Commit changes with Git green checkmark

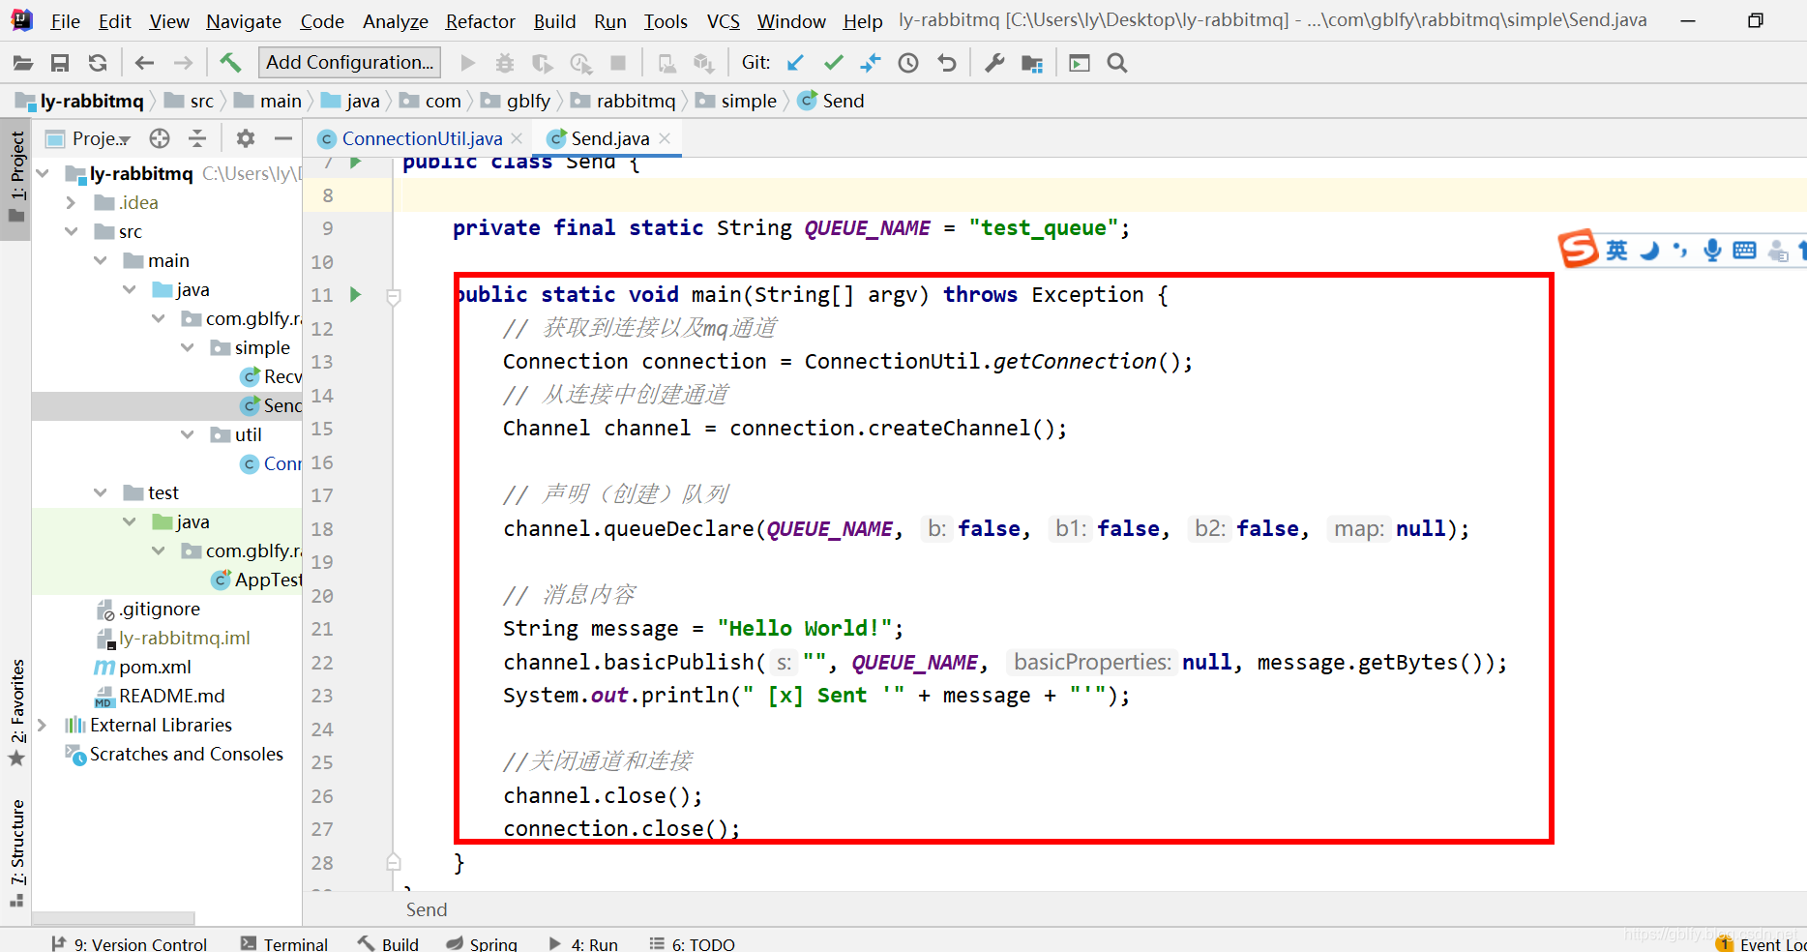click(833, 63)
